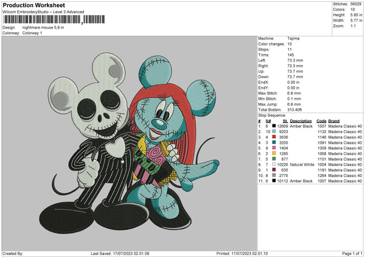Click the 'Code' column header
The image size is (365, 258).
click(x=321, y=121)
